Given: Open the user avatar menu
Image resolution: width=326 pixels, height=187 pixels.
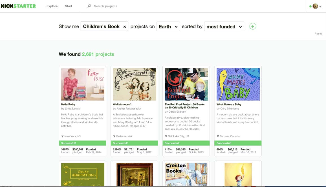Looking at the screenshot, I should 315,6.
